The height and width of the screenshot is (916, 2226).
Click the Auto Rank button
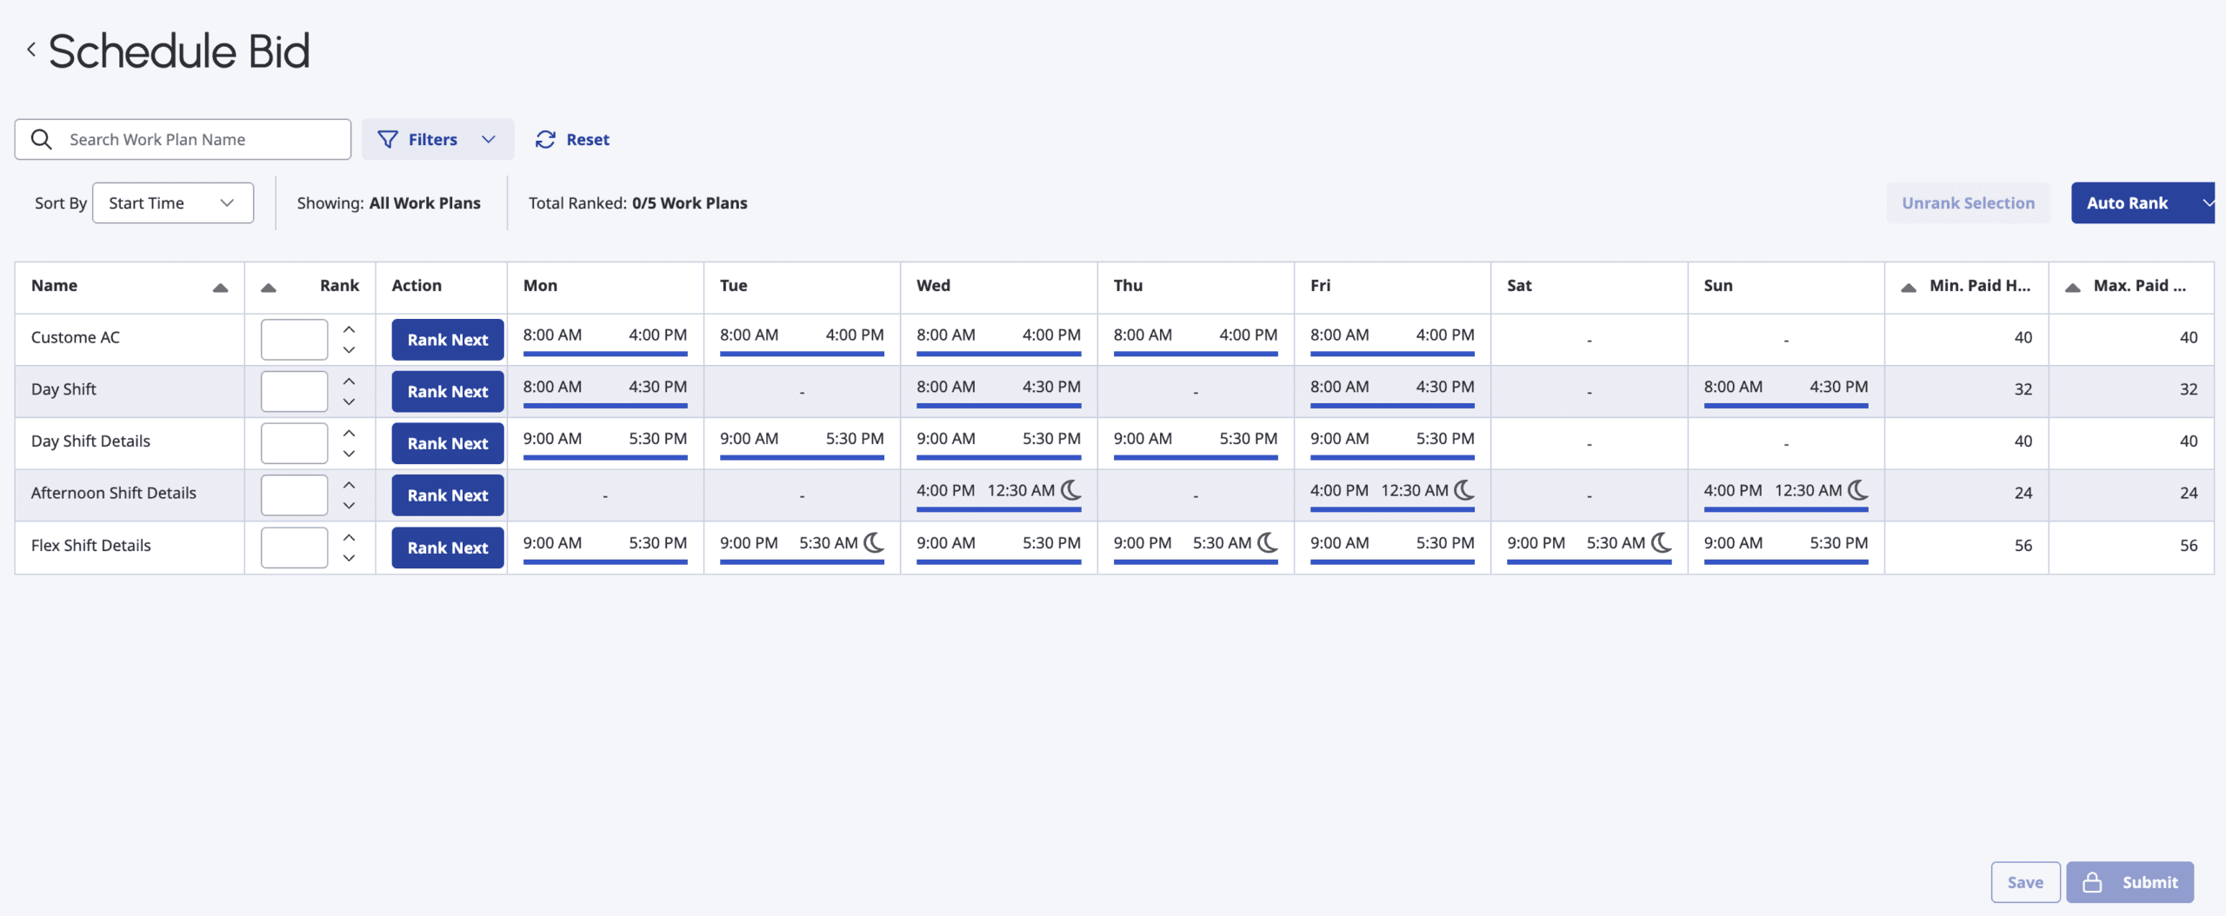tap(2128, 202)
